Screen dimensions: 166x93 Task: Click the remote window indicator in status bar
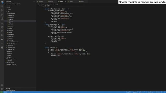click(1, 92)
